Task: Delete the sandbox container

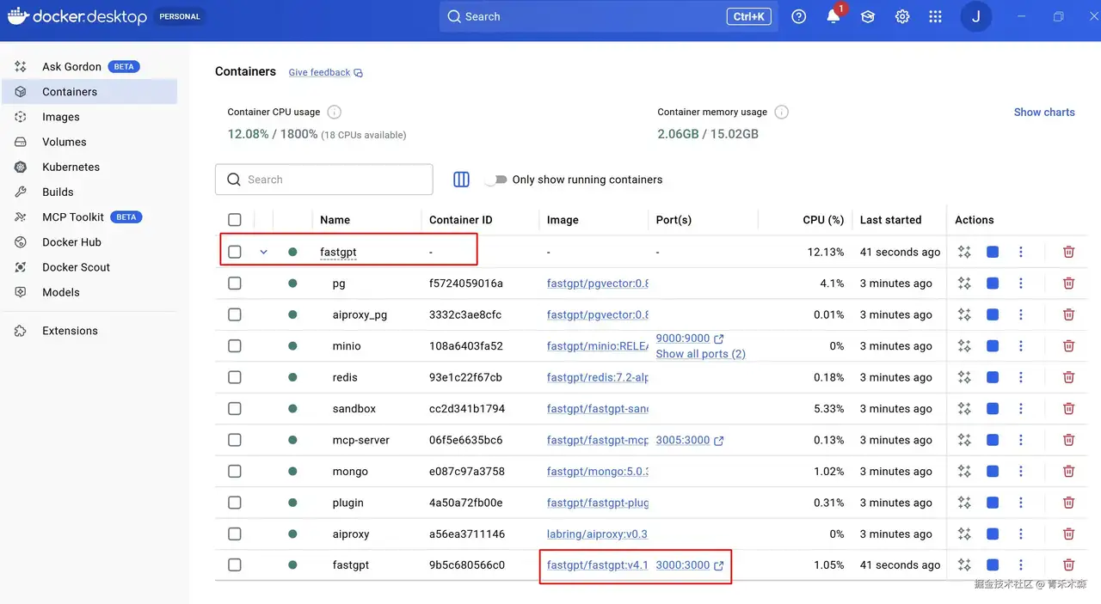Action: 1068,409
